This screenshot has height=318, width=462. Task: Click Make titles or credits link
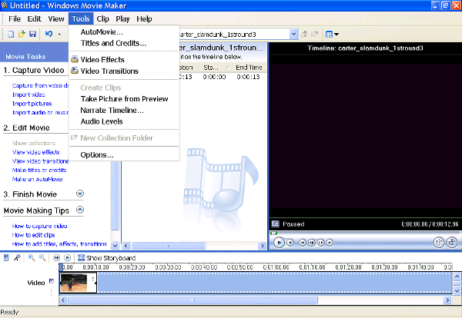pos(39,171)
